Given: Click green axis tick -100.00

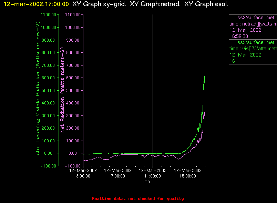Looking at the screenshot, I should [48, 166].
